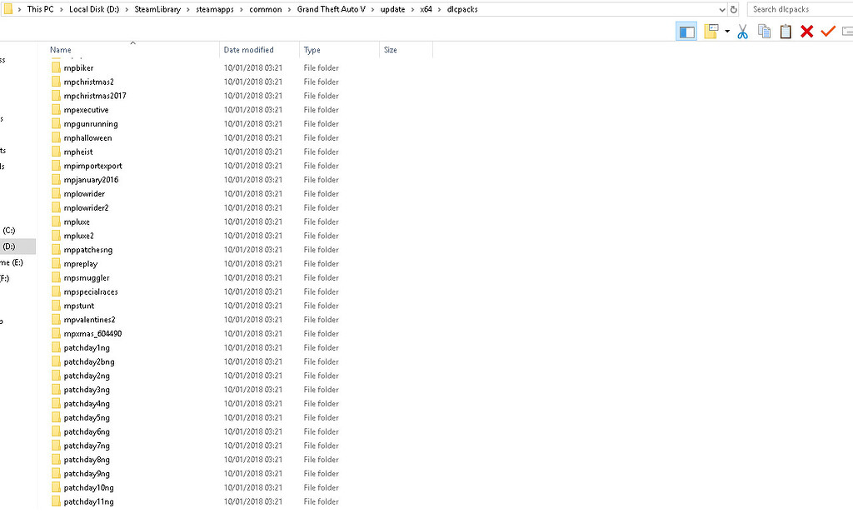Click the Cut scissors icon
Viewport: 853px width, 513px height.
coord(742,32)
